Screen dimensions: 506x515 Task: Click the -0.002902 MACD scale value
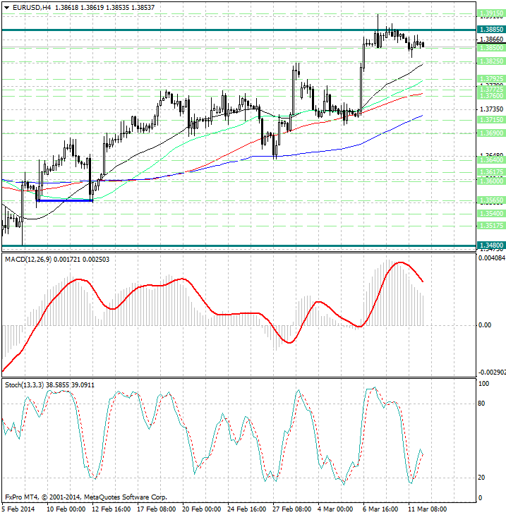click(492, 372)
